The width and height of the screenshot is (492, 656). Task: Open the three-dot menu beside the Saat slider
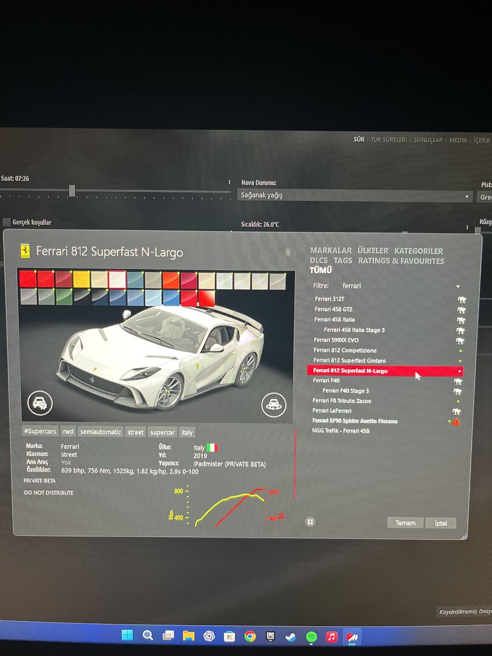229,182
